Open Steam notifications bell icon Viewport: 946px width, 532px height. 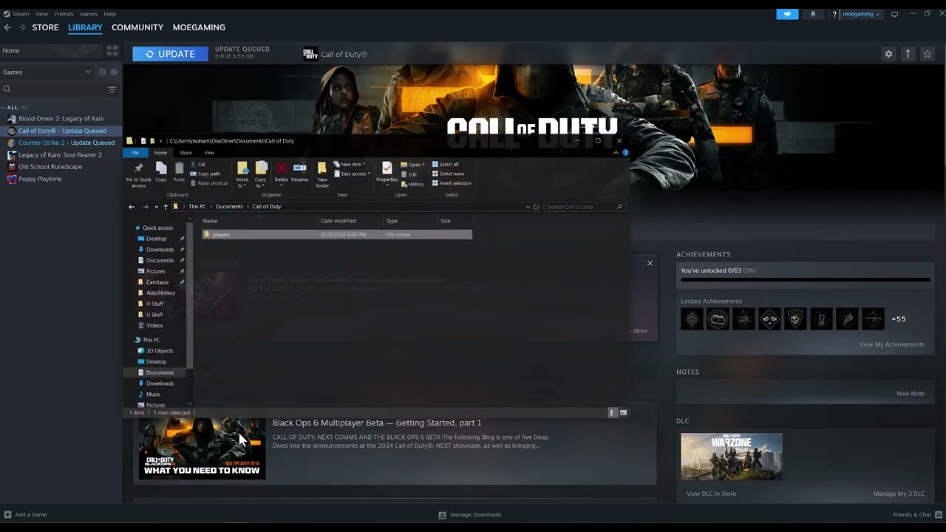pyautogui.click(x=813, y=14)
